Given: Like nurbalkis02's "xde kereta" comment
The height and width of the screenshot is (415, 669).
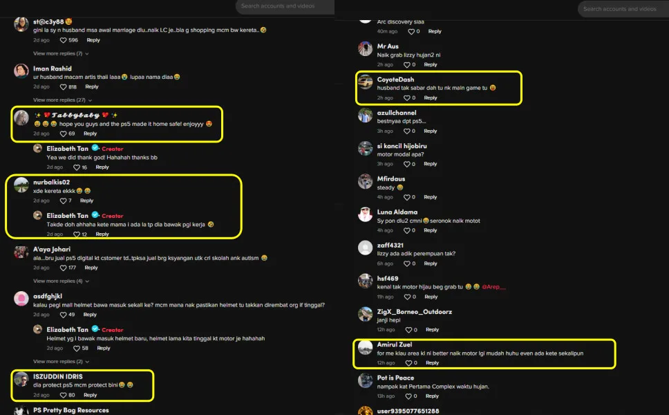Looking at the screenshot, I should click(63, 201).
